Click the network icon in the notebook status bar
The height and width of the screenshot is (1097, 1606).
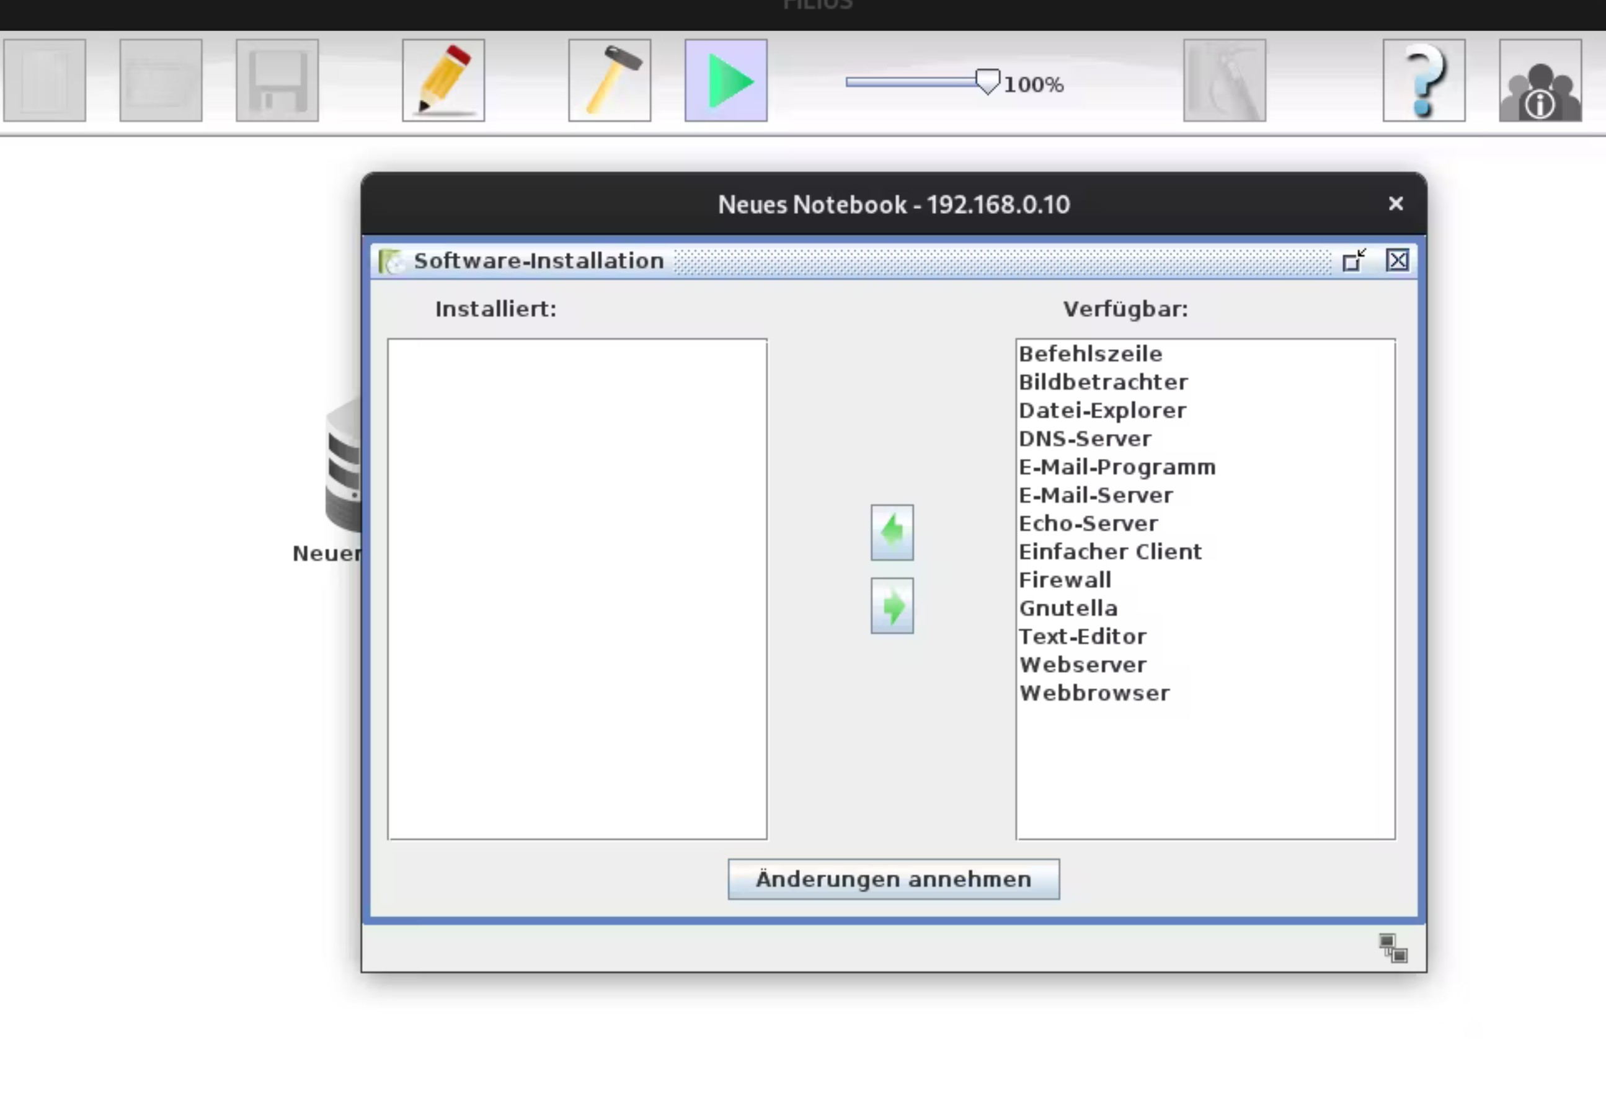pos(1393,948)
